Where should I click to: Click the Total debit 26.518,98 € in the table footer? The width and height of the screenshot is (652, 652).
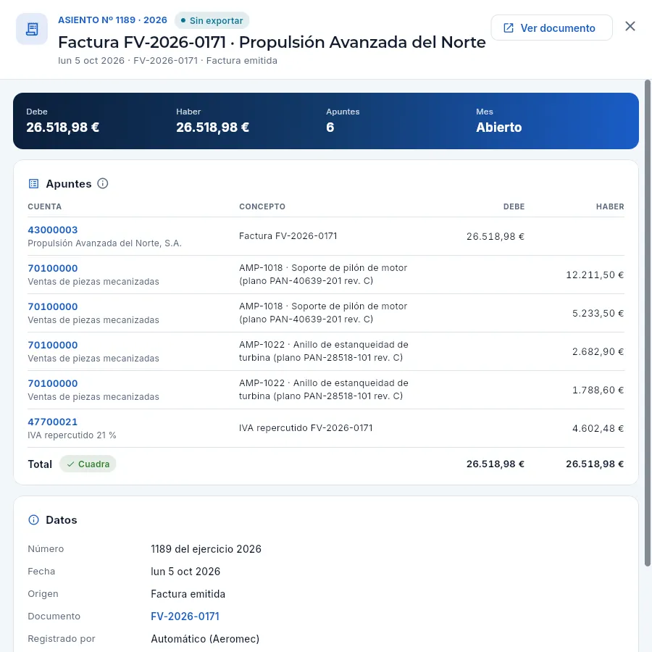pos(496,464)
